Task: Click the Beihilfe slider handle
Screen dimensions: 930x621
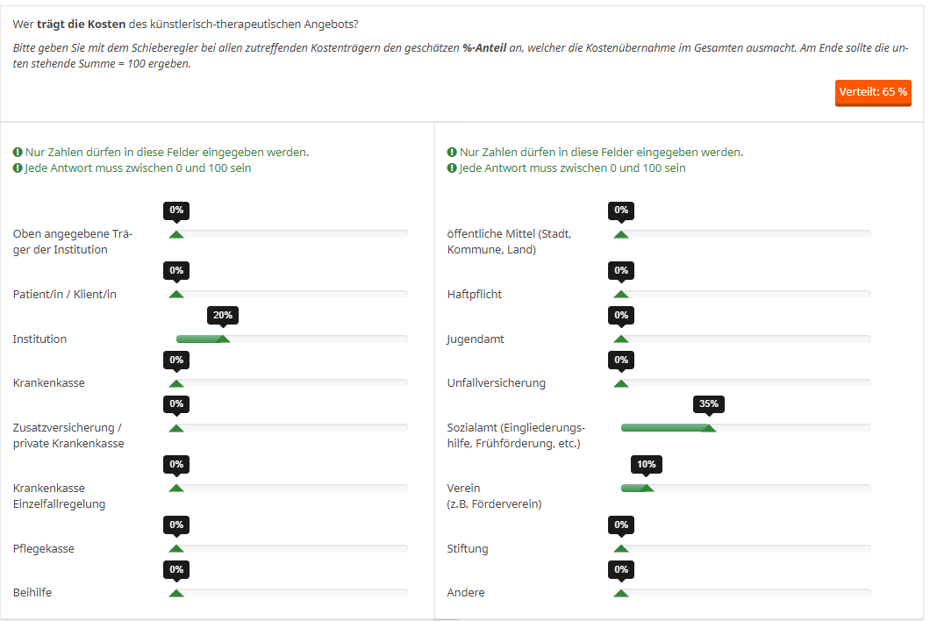Action: click(176, 593)
